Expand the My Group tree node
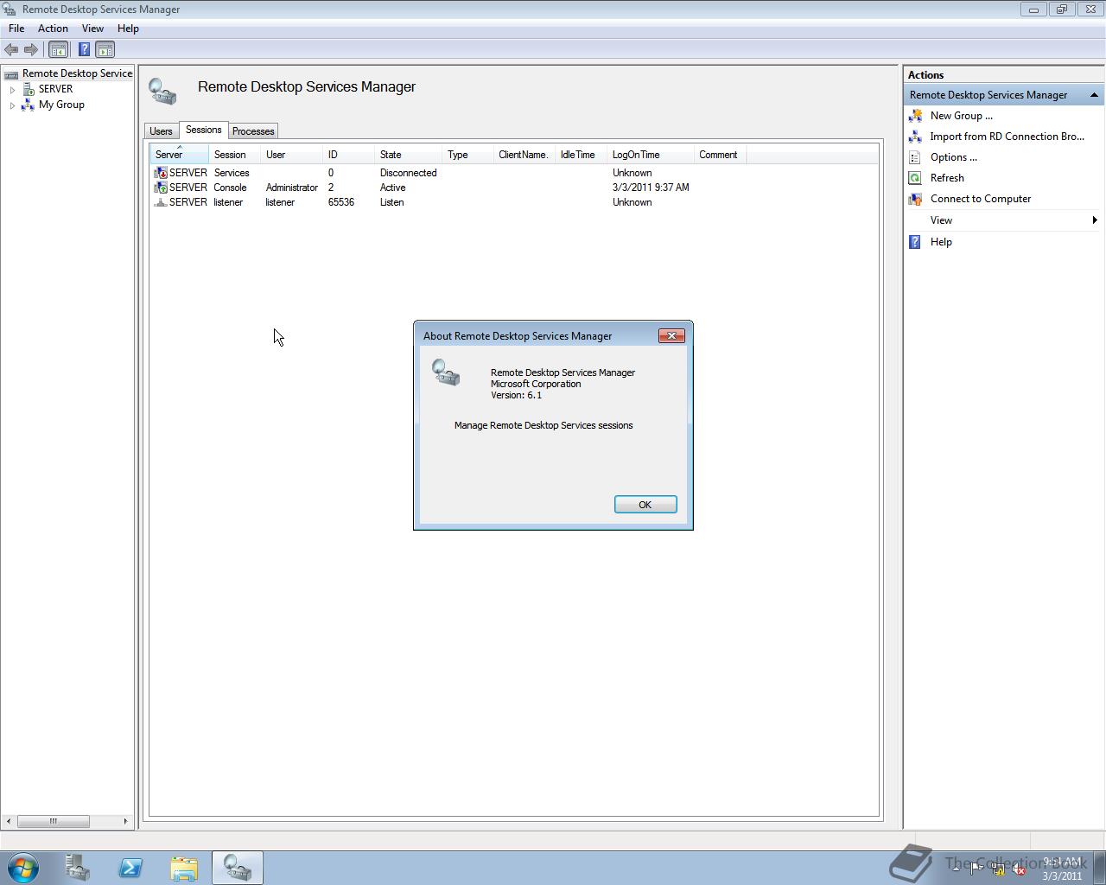This screenshot has height=885, width=1106. 12,105
